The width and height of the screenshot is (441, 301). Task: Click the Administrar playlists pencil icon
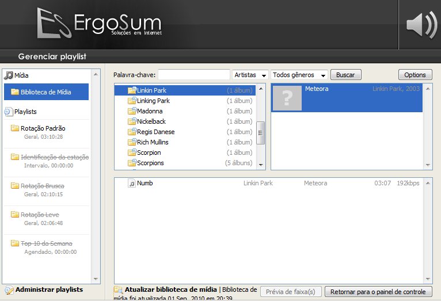pos(9,290)
